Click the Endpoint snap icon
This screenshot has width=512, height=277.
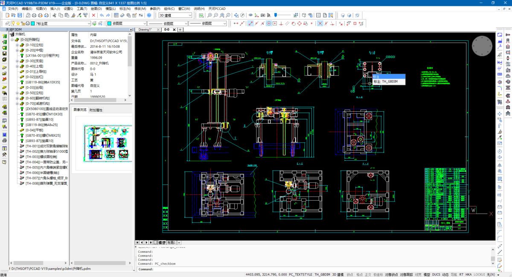pos(250,23)
